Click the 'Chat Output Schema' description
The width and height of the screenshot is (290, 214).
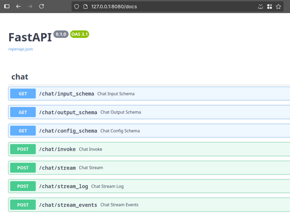(121, 112)
